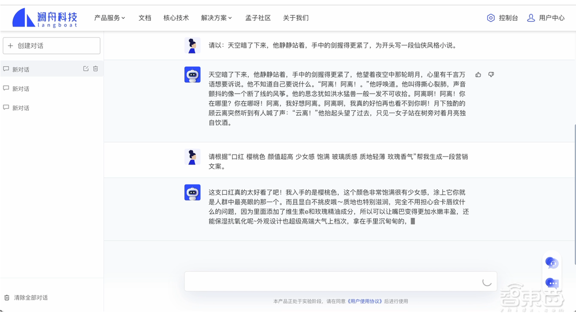Click thumbs up on the first response
576x323 pixels.
point(478,75)
